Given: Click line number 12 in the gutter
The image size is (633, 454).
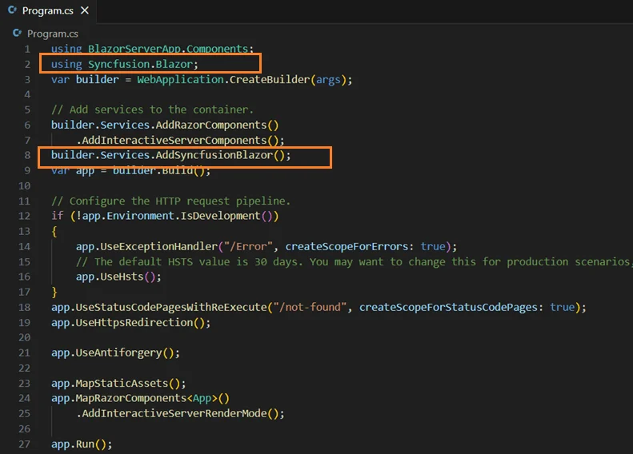Looking at the screenshot, I should pos(24,216).
